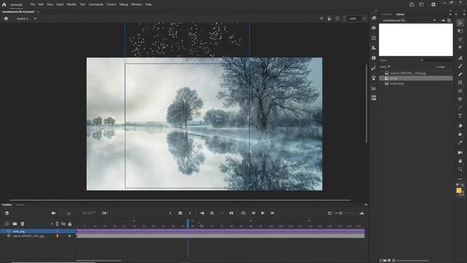467x263 pixels.
Task: Click step forward one frame button
Action: (272, 213)
